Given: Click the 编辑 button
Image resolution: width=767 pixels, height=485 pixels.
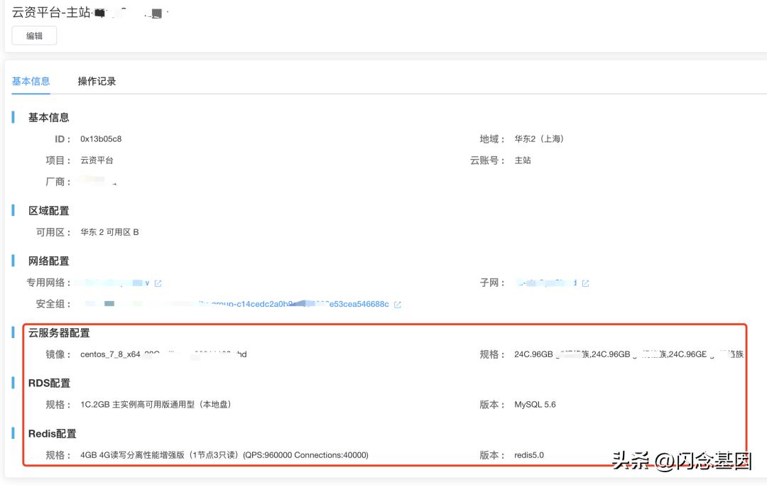Looking at the screenshot, I should [34, 34].
